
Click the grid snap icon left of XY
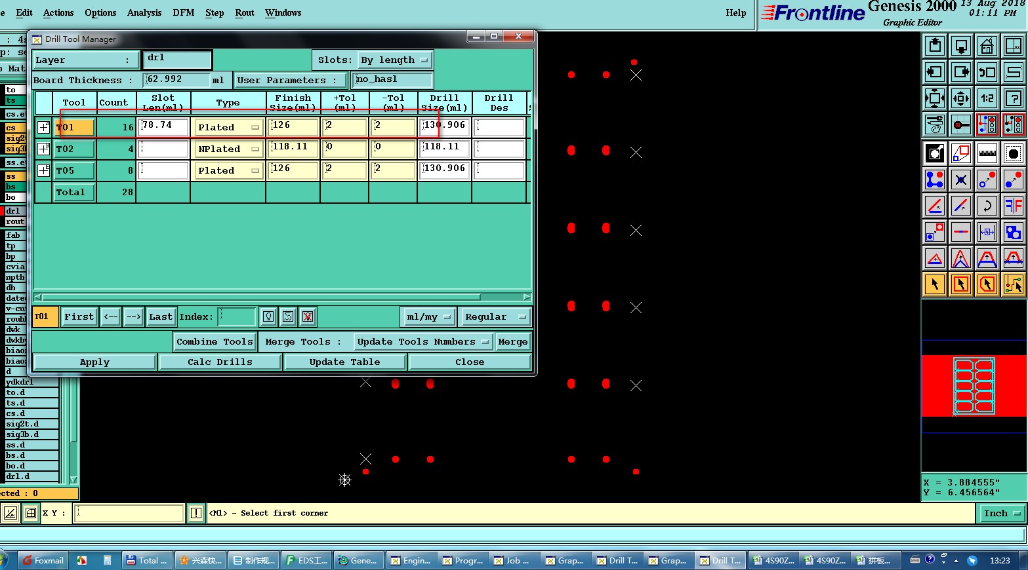(31, 513)
